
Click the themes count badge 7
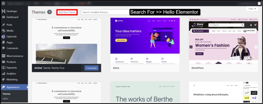tap(50, 12)
